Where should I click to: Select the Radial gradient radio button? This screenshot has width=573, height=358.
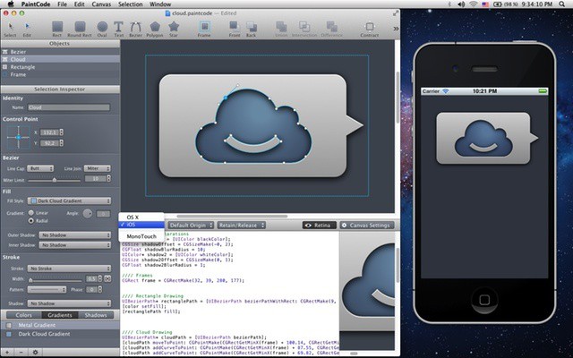click(32, 220)
